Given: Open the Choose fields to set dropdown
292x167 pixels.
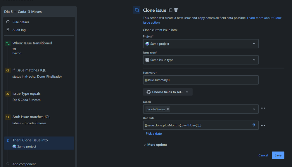Looking at the screenshot, I should [x=167, y=92].
